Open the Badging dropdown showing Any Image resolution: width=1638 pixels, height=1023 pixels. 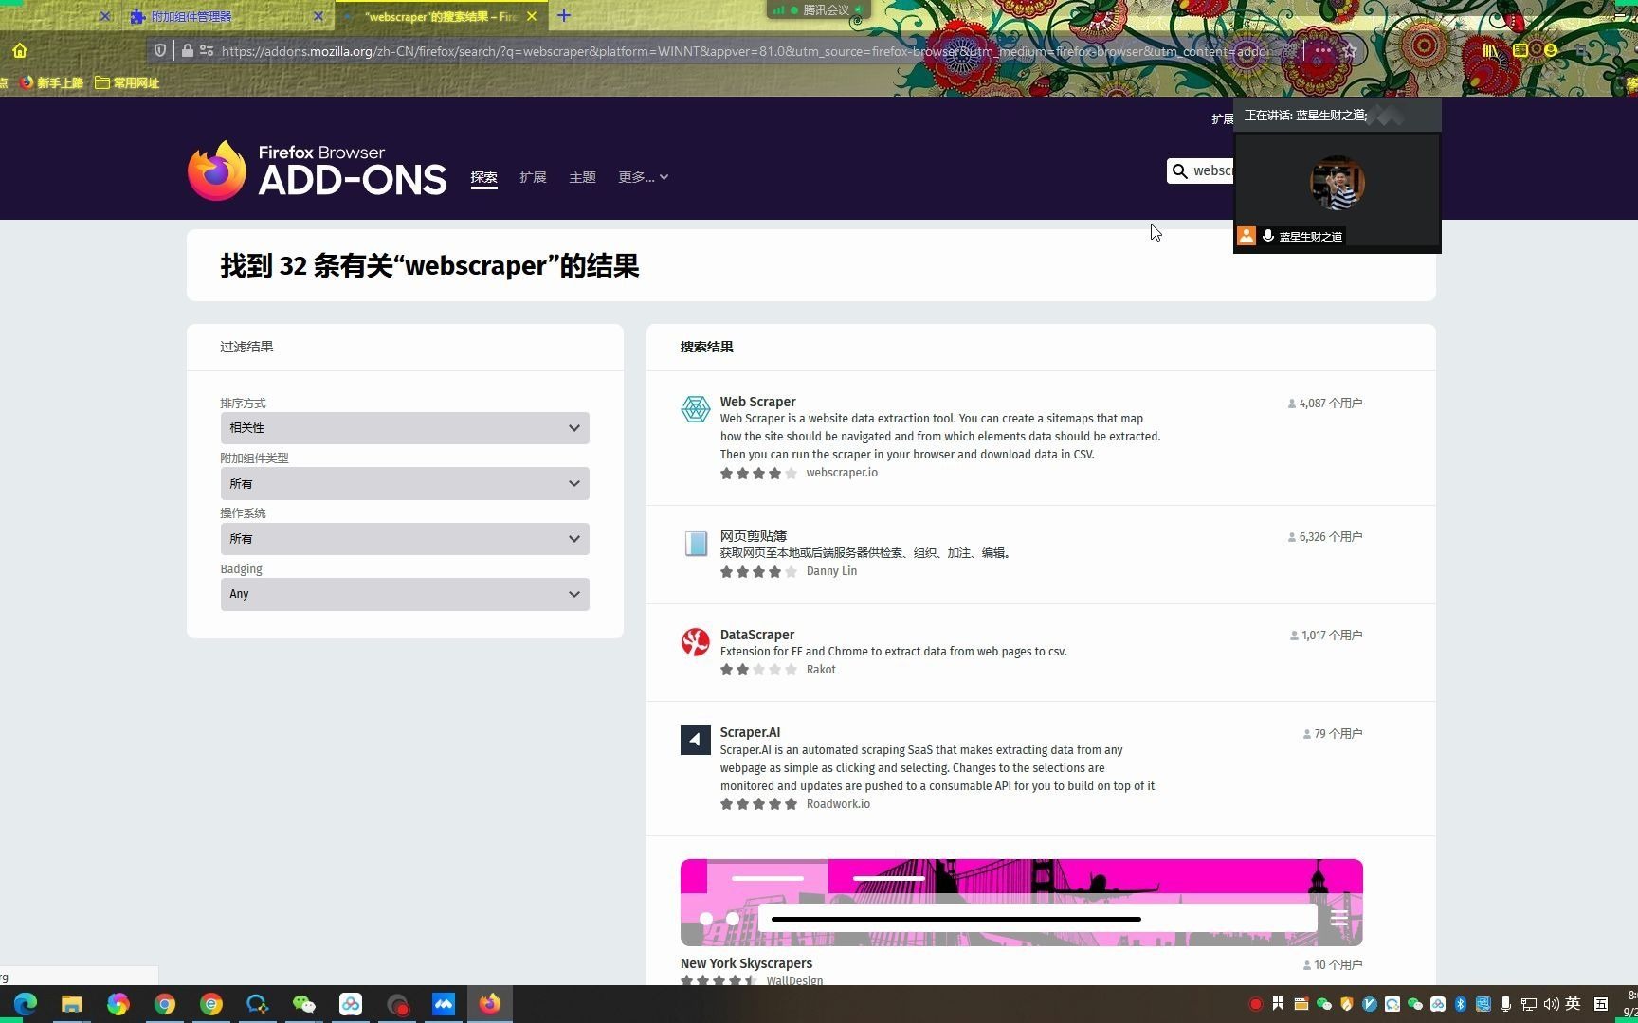(405, 594)
